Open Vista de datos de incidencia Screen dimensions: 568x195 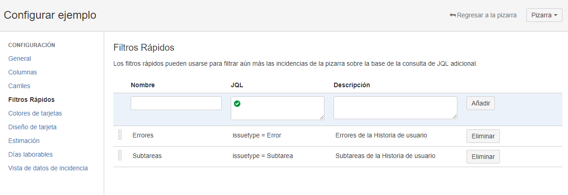(48, 168)
